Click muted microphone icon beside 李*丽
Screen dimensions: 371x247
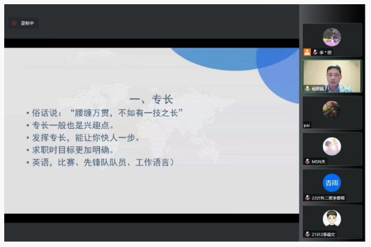coord(314,52)
